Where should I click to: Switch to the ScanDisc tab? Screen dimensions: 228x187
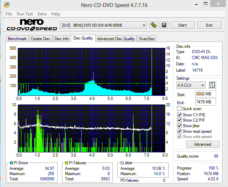pos(147,39)
